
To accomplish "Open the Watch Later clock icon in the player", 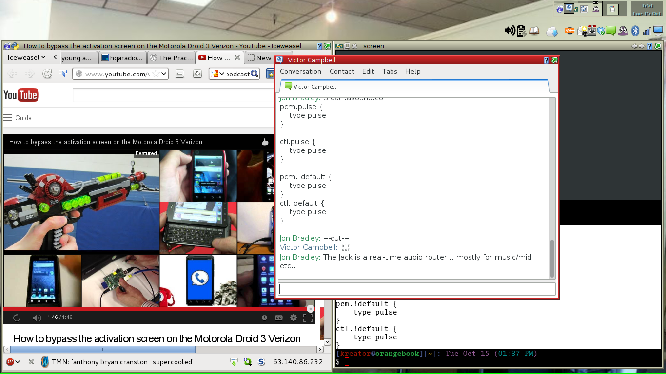I will click(264, 318).
